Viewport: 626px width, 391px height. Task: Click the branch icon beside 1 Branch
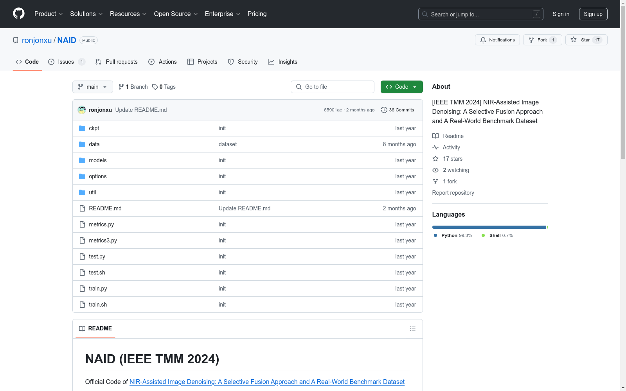click(121, 87)
